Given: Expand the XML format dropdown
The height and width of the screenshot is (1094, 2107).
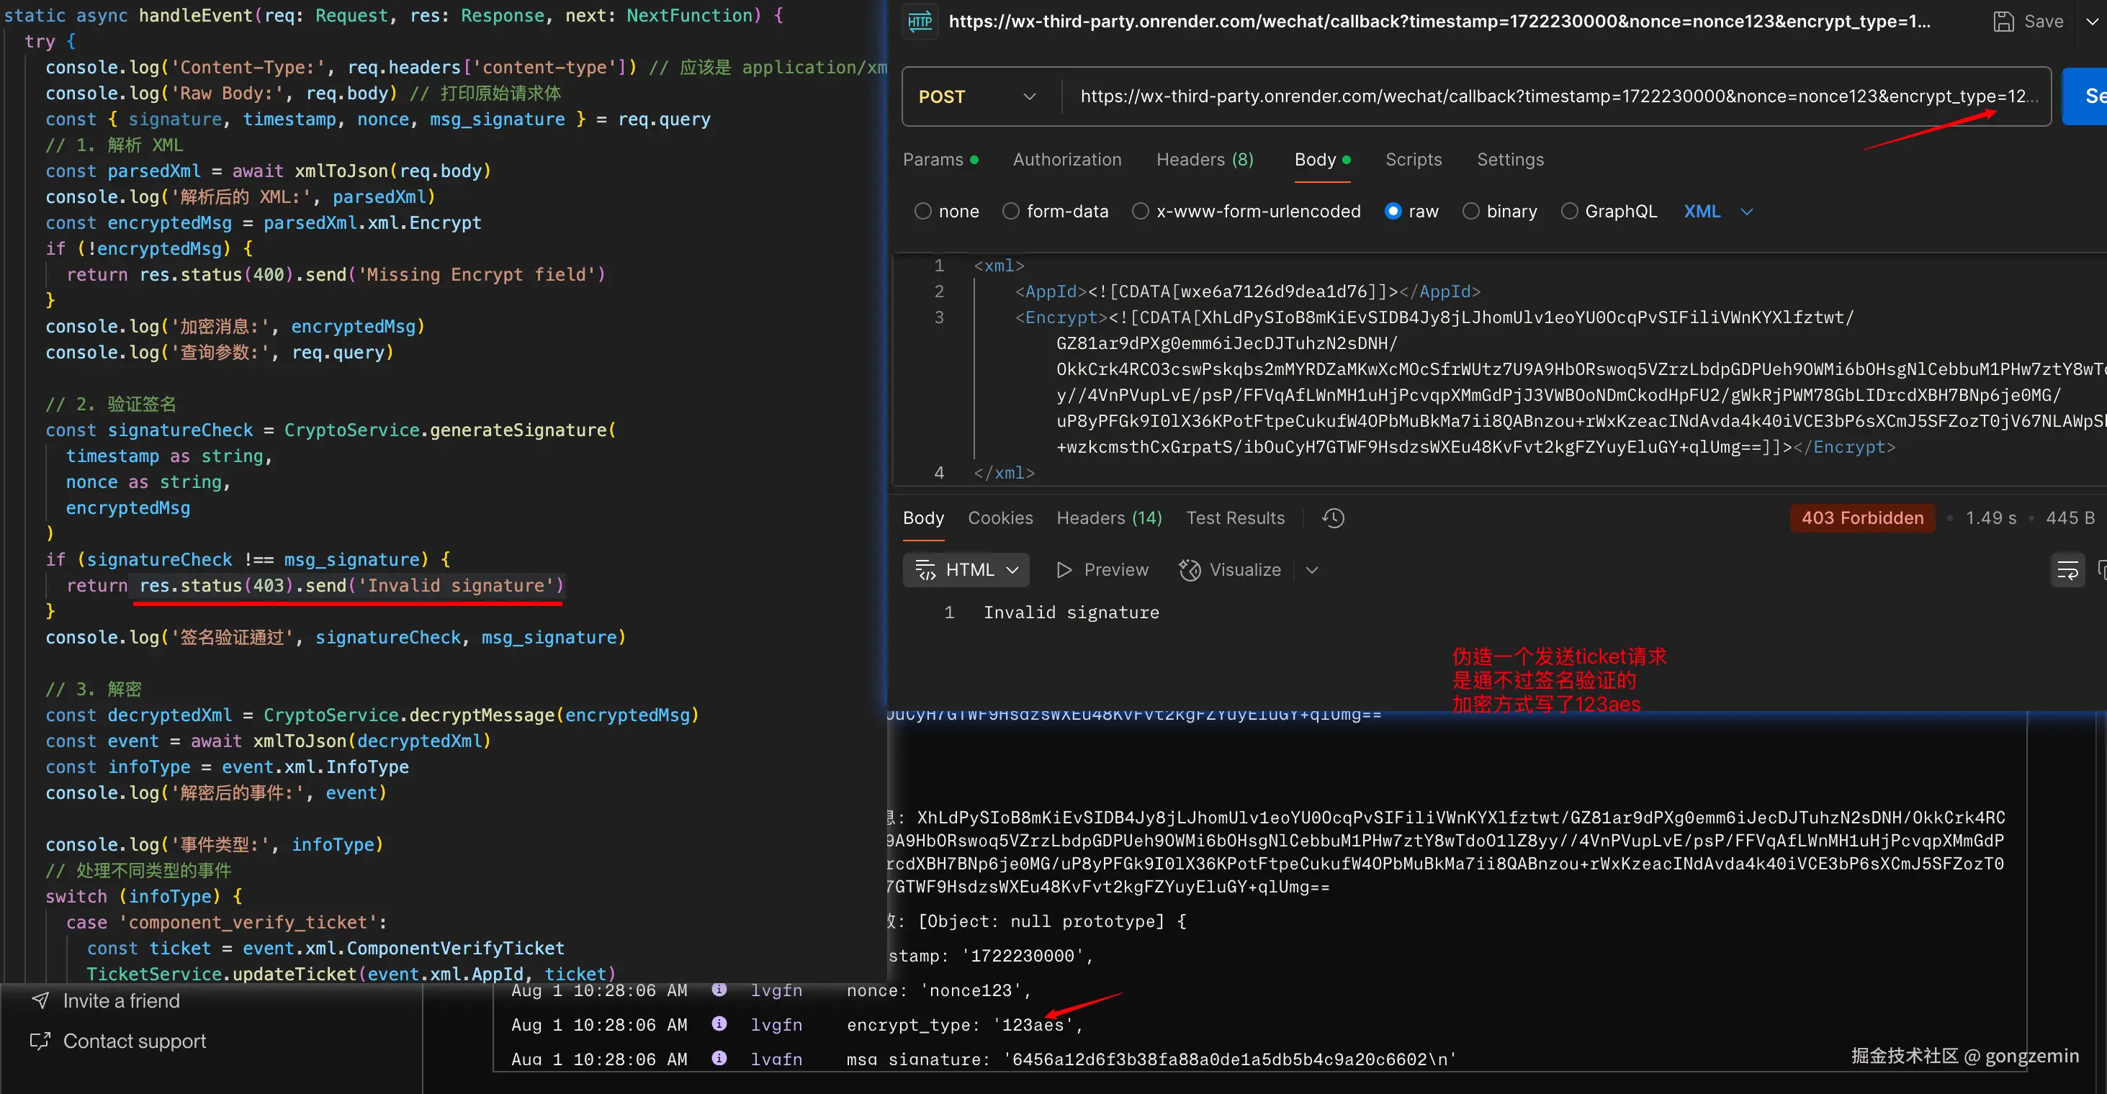Looking at the screenshot, I should [x=1746, y=211].
